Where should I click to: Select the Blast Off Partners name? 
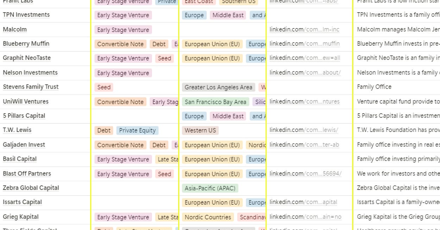click(27, 173)
